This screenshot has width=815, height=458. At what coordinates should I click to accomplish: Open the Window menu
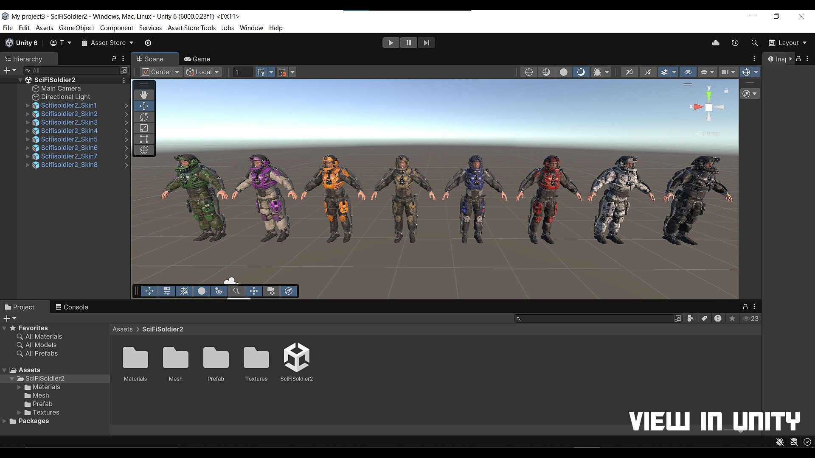click(x=251, y=28)
